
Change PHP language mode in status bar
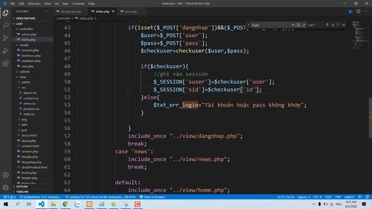click(x=338, y=197)
